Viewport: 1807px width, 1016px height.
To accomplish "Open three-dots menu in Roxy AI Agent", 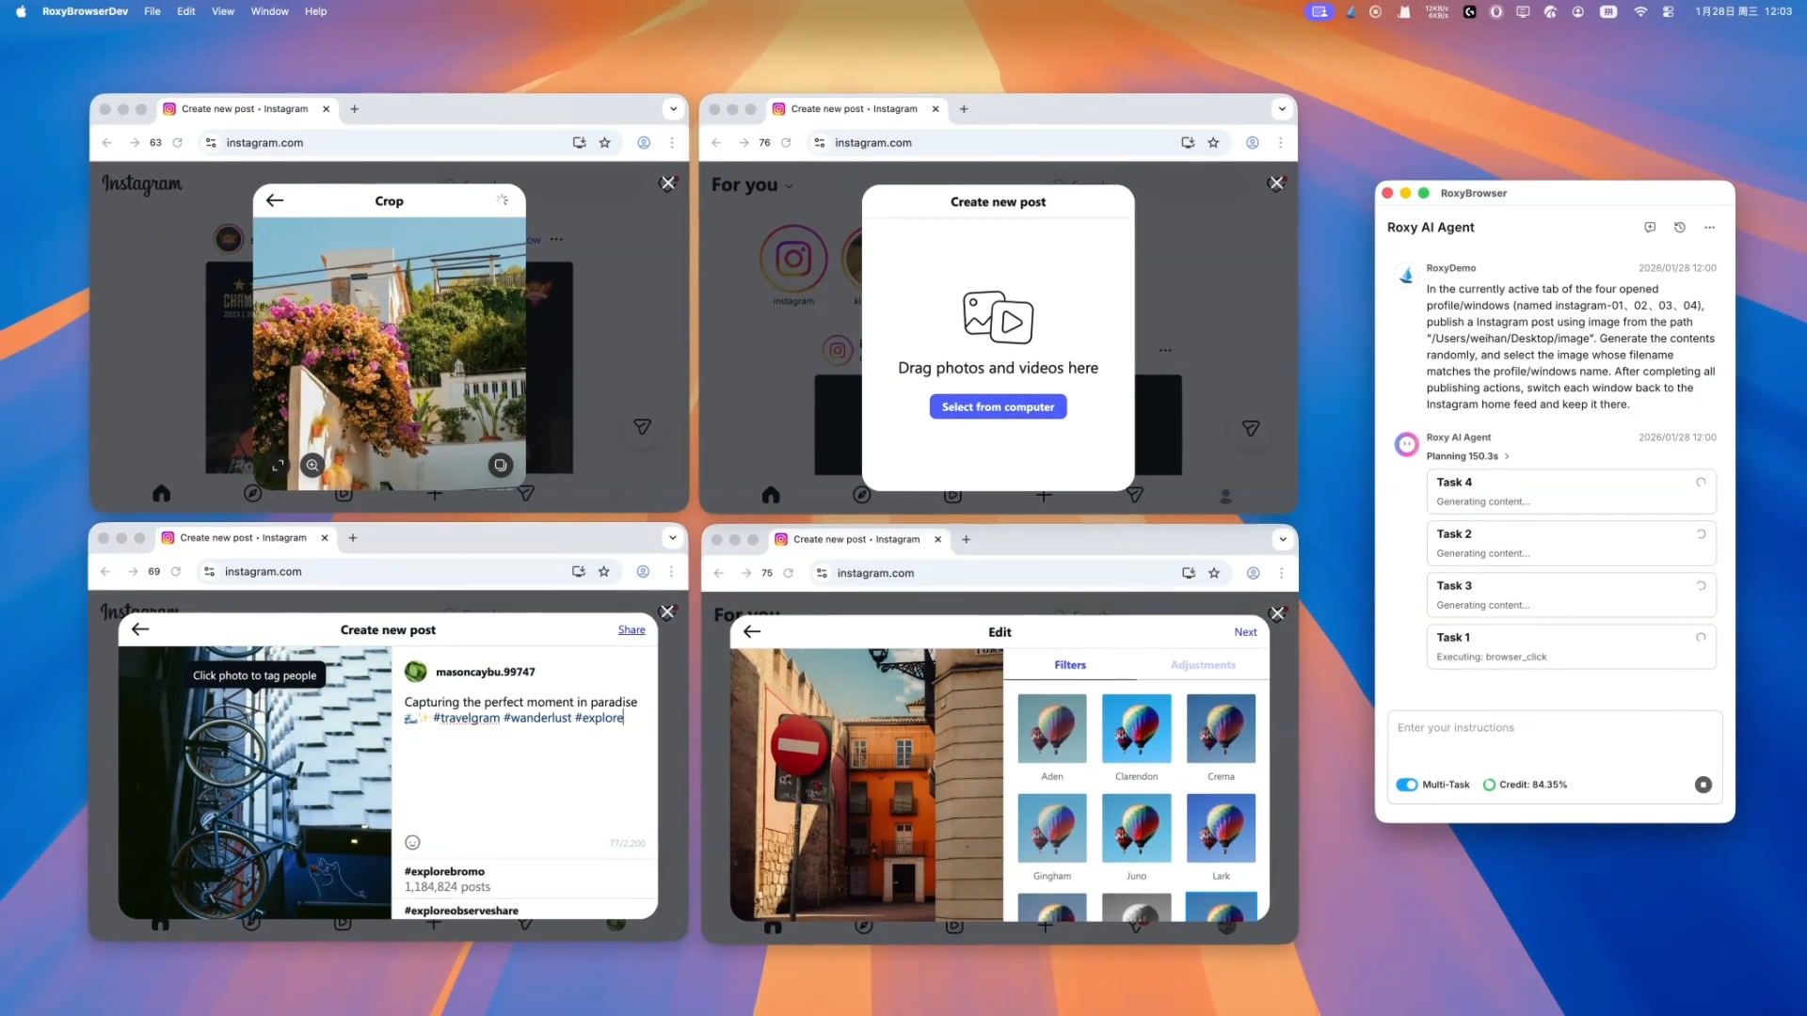I will pos(1710,228).
